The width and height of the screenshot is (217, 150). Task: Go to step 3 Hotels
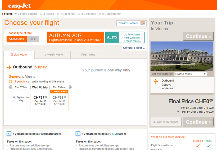point(49,14)
